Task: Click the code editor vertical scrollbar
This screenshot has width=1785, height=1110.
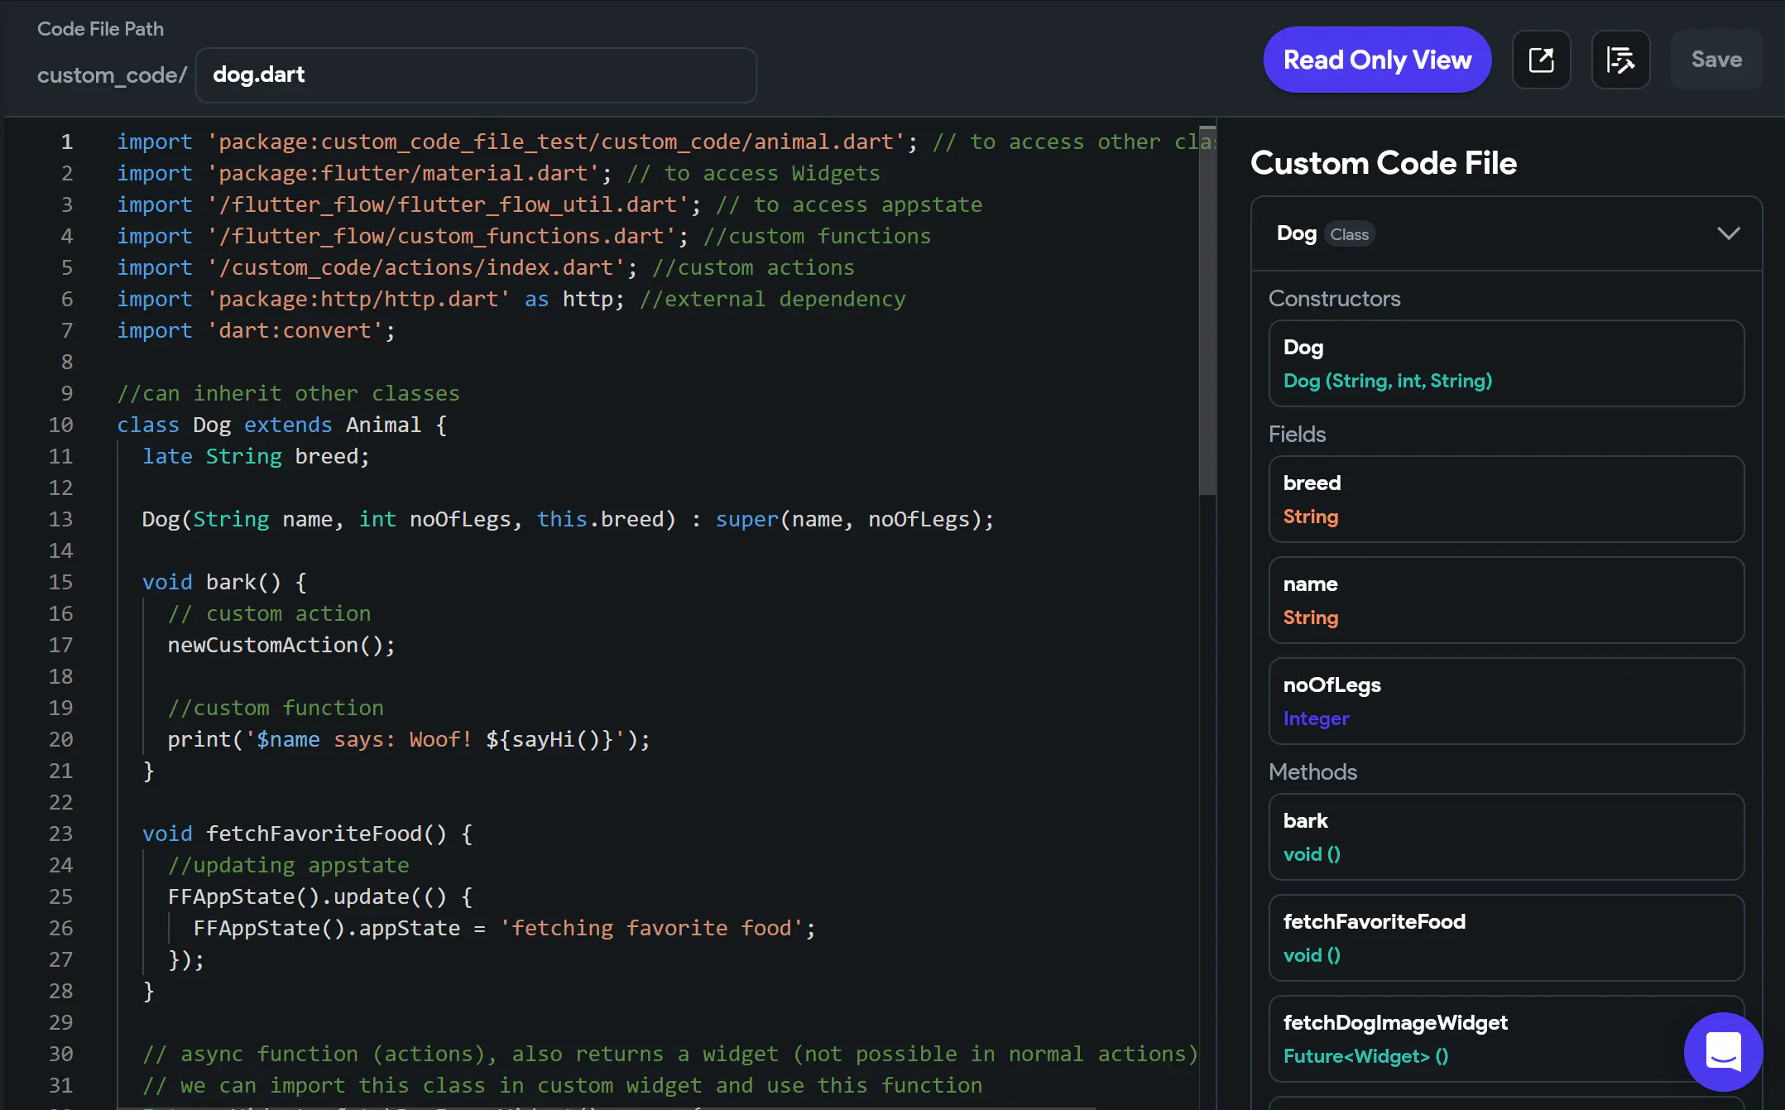Action: [1207, 310]
